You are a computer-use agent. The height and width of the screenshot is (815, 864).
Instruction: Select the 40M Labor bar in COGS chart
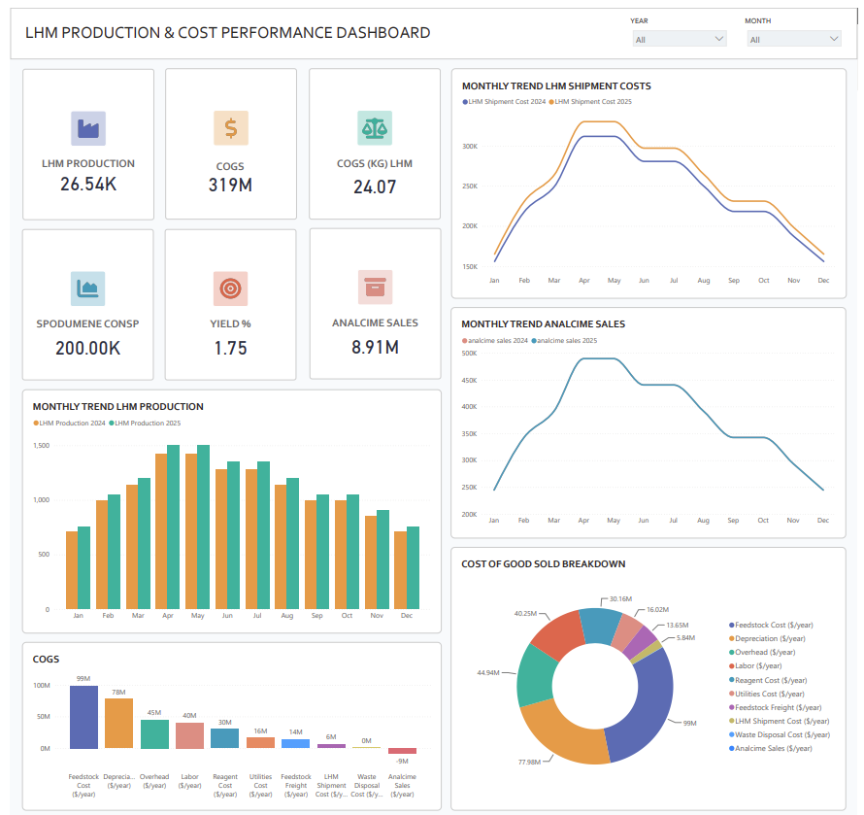coord(189,735)
